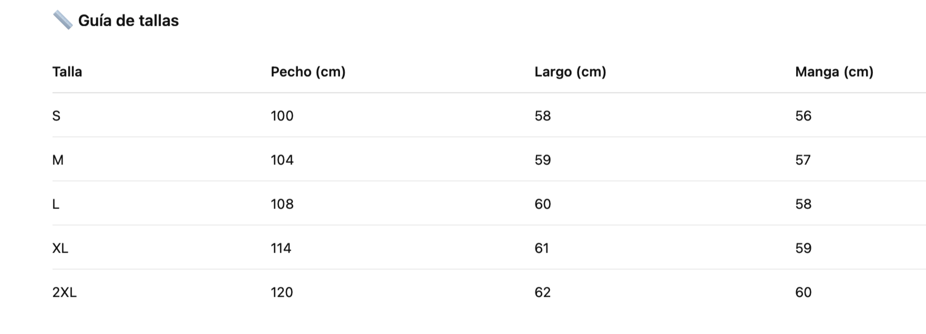Click the Manga (cm) column header

(834, 71)
